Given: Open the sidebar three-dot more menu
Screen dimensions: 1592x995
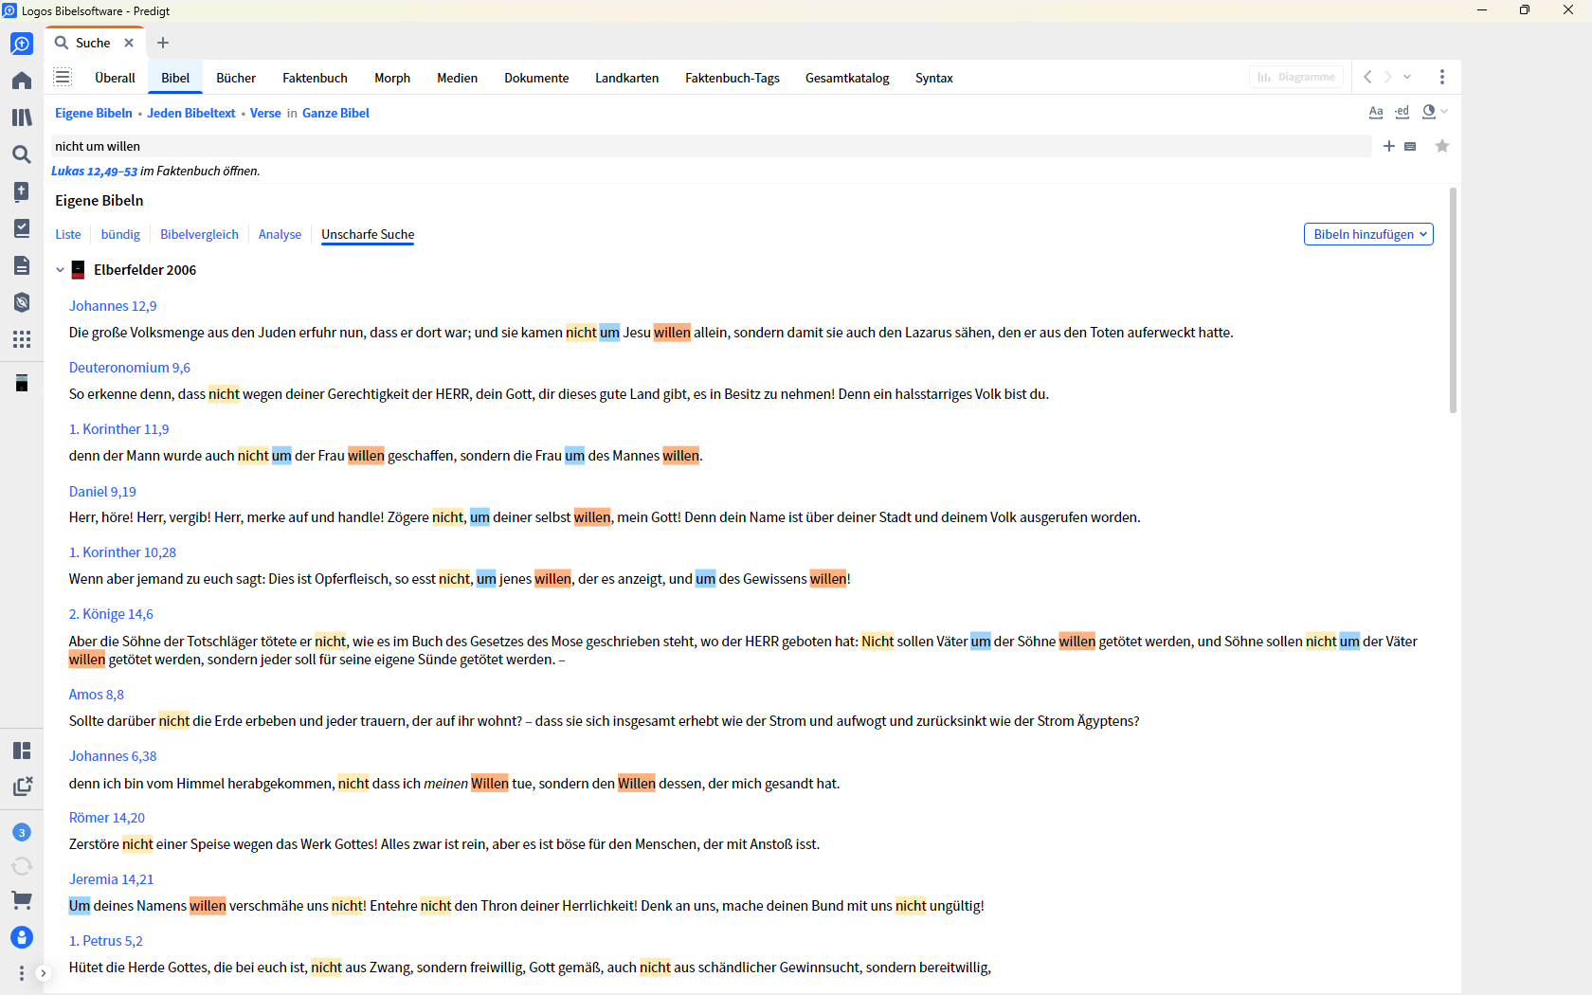Looking at the screenshot, I should coord(22,973).
